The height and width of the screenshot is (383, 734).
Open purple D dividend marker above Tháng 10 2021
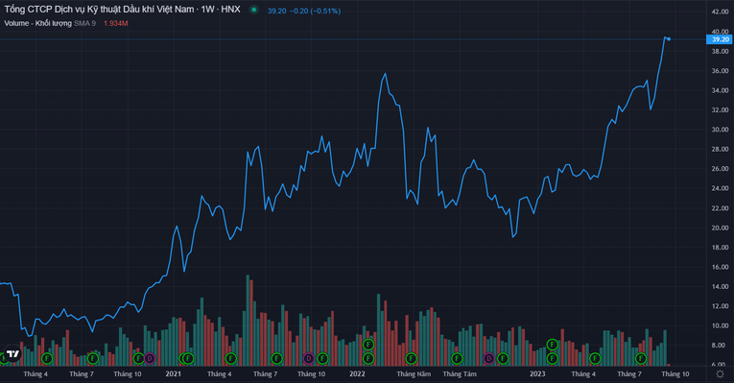[309, 359]
